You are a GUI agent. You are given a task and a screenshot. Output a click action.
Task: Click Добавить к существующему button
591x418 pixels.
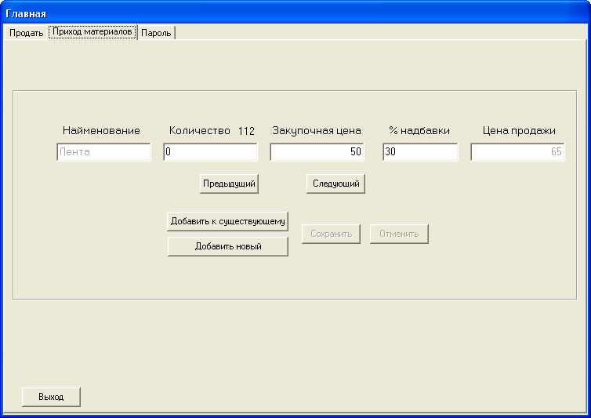(227, 221)
